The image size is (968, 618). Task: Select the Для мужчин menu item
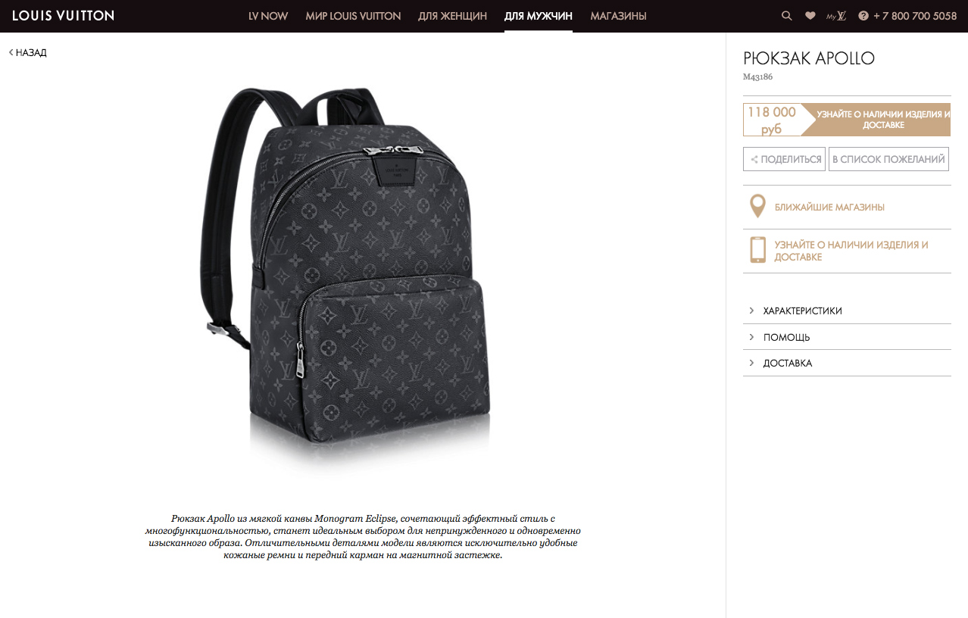coord(539,16)
